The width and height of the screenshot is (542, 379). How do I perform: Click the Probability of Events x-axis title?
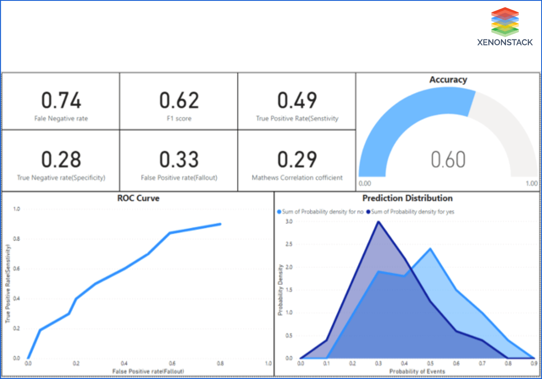[417, 371]
